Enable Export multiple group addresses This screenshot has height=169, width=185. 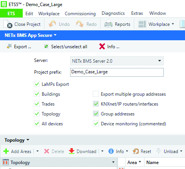point(96,94)
